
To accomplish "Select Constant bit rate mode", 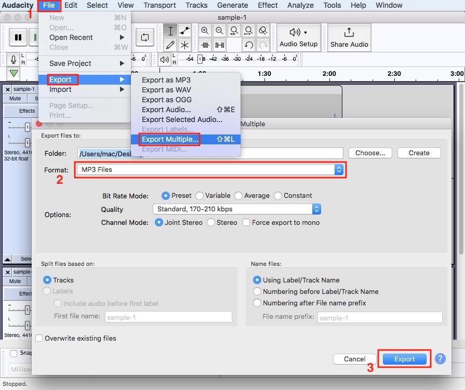I will click(278, 196).
